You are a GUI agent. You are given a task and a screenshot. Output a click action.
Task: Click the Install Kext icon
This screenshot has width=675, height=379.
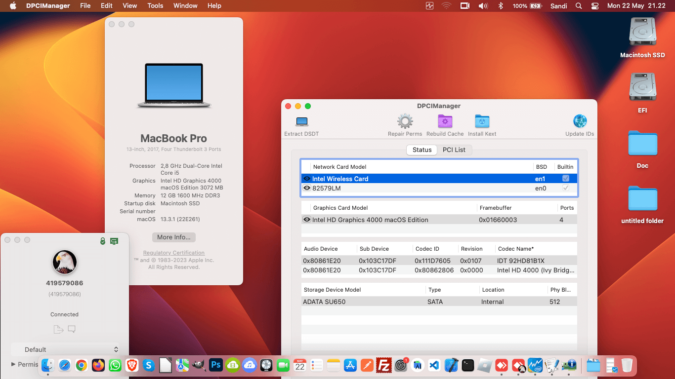(x=482, y=121)
